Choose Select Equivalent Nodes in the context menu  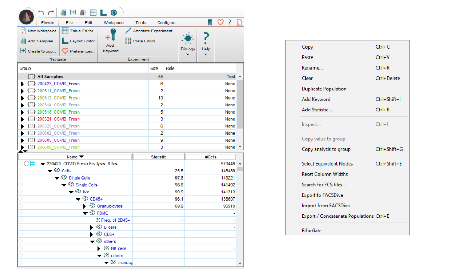tap(327, 164)
